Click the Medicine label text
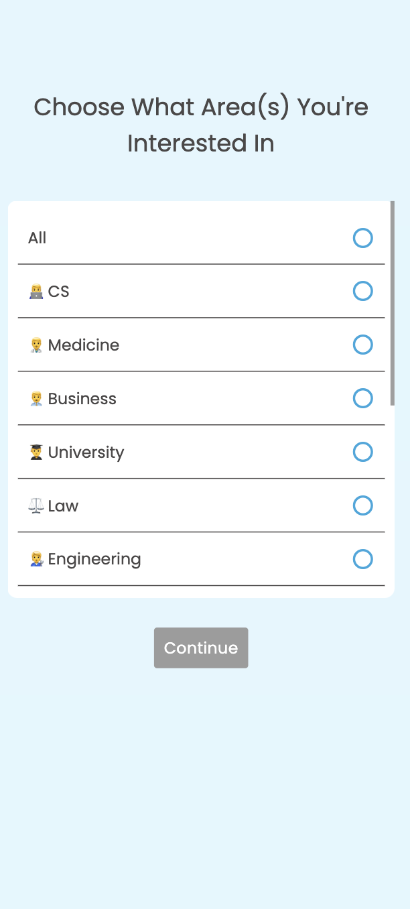 tap(84, 345)
